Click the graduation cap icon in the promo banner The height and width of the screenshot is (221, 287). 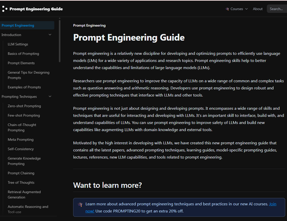(80, 204)
